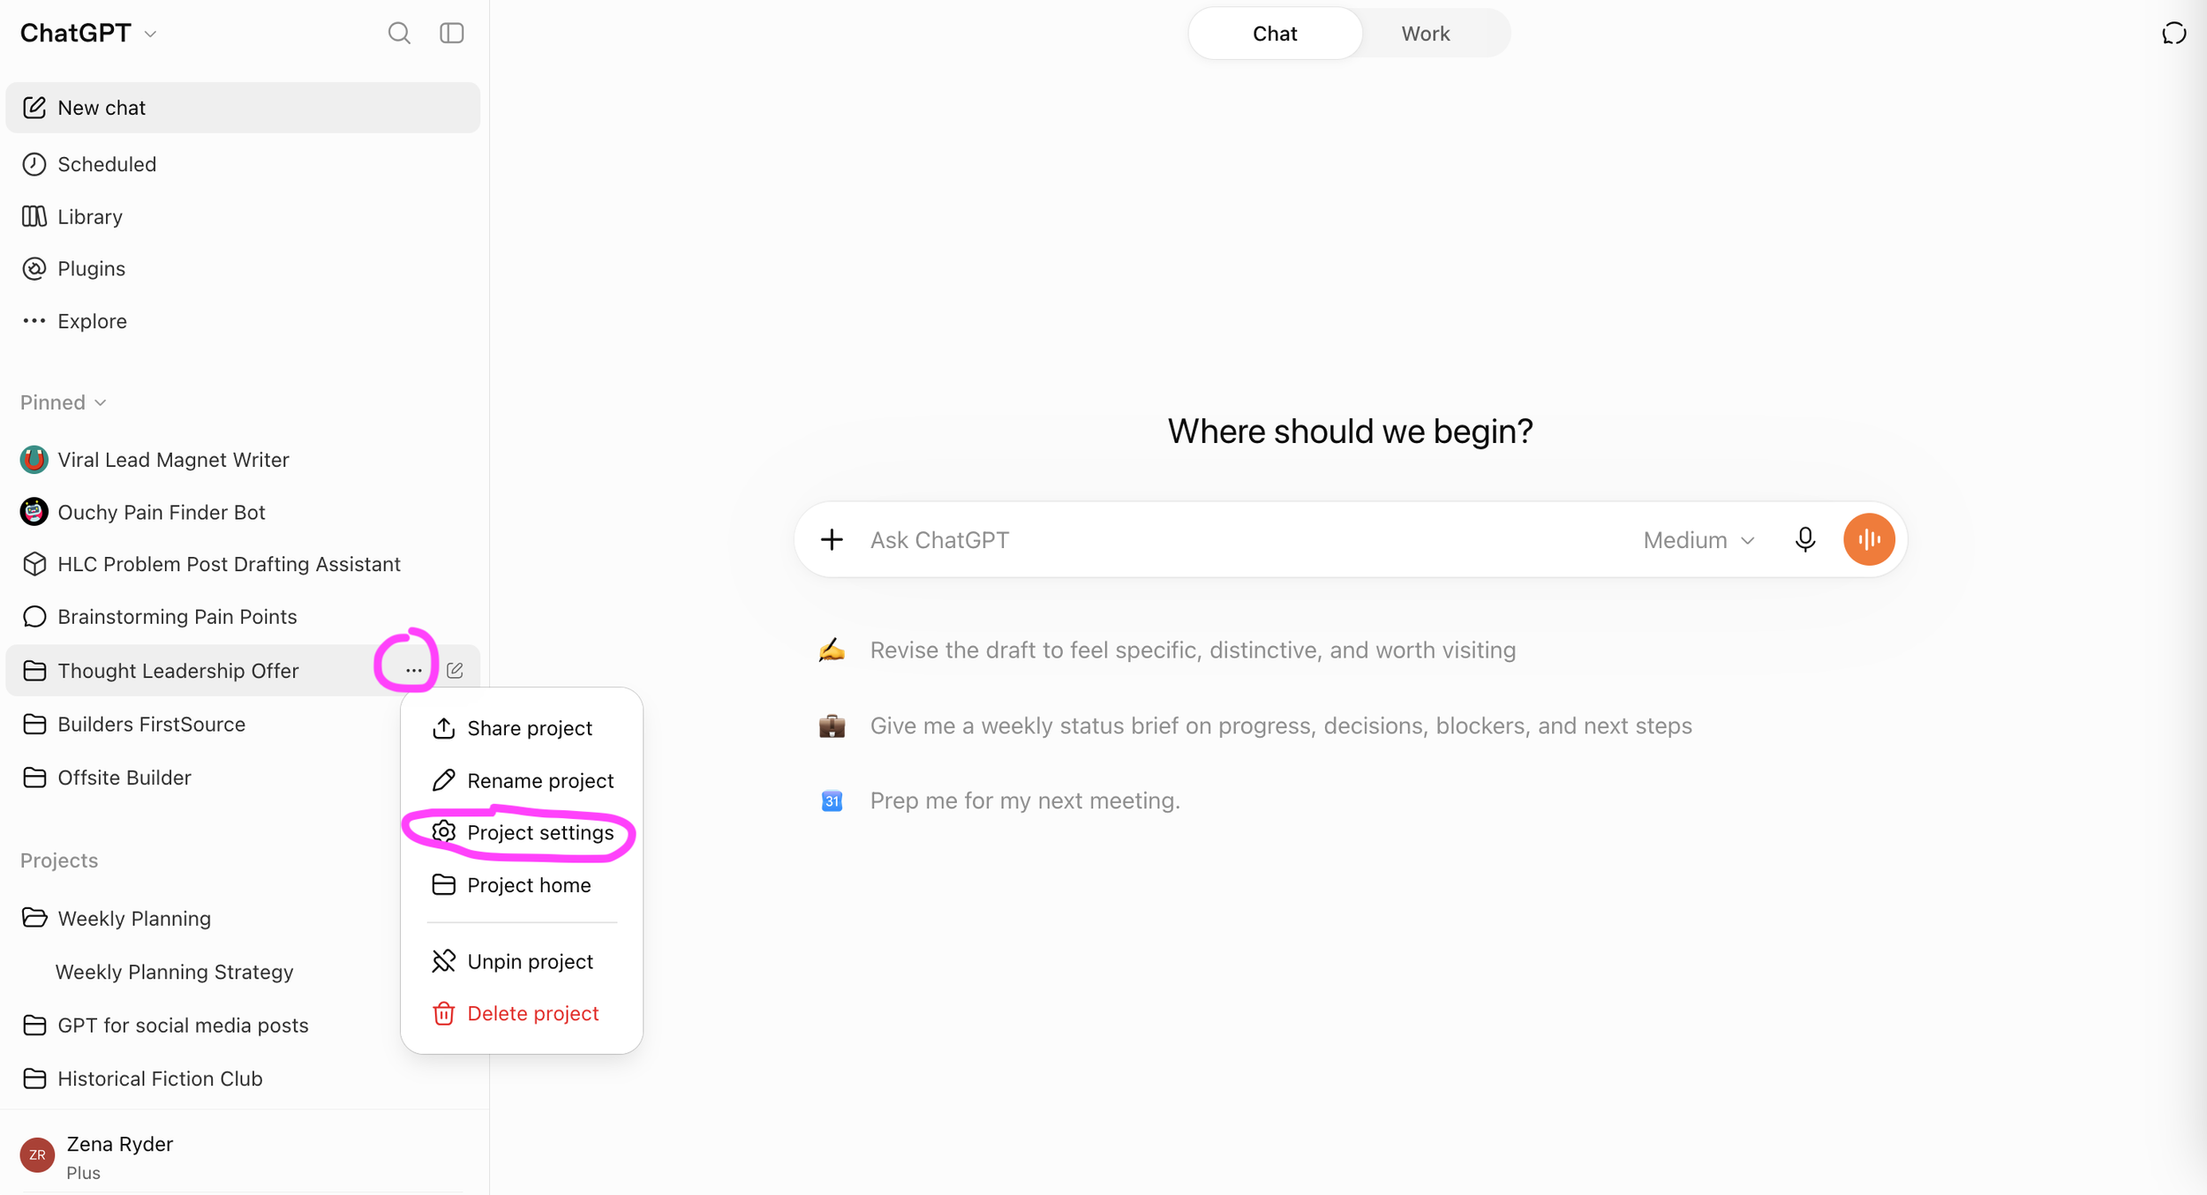This screenshot has width=2207, height=1195.
Task: Click the plus attach icon in composer
Action: click(832, 539)
